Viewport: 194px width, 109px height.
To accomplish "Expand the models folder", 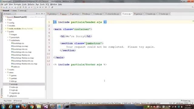I will point(6,26).
